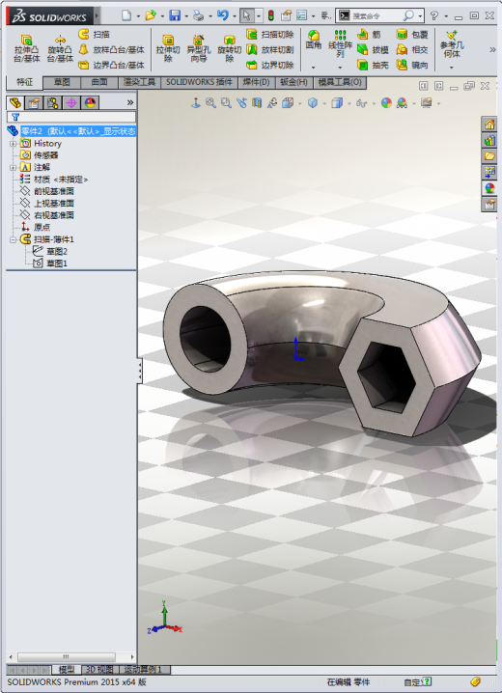Click the command search input field
Screen dimensions: 502x693
(376, 15)
